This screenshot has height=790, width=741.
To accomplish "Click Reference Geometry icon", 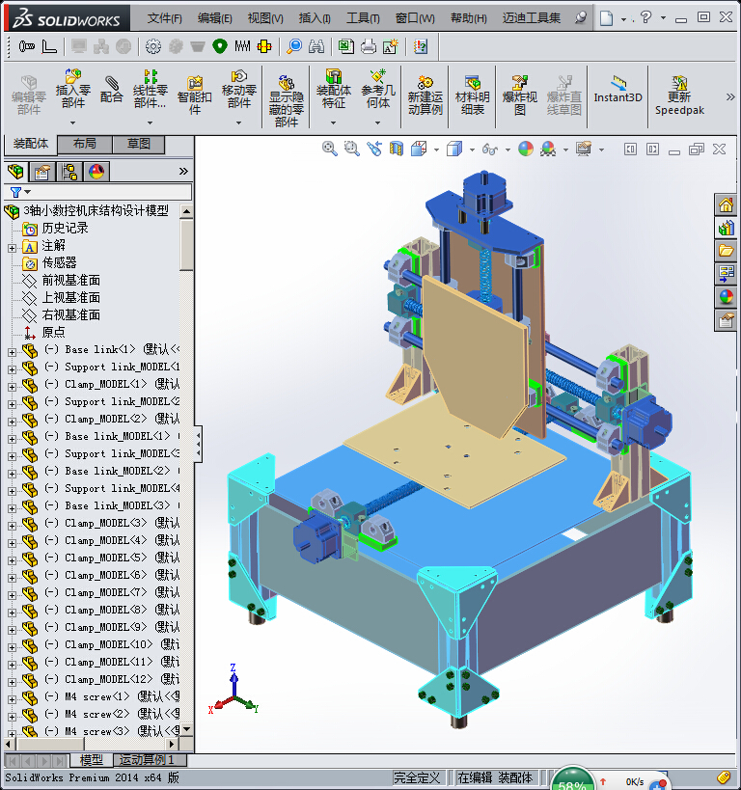I will tap(378, 89).
